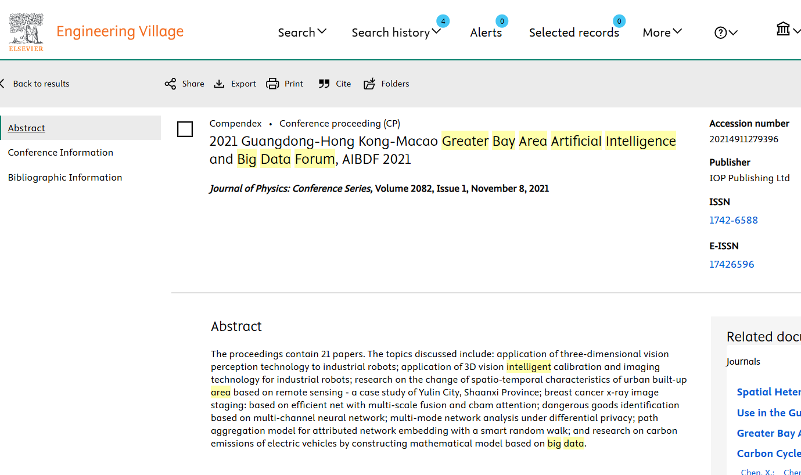Image resolution: width=801 pixels, height=475 pixels.
Task: Click the E-ISSN link 17426596
Action: coord(732,264)
